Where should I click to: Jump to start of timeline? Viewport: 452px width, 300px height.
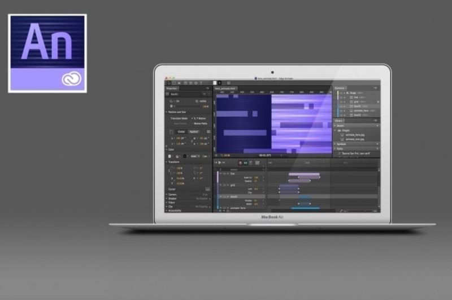[216, 163]
